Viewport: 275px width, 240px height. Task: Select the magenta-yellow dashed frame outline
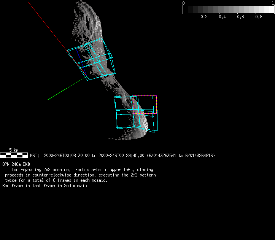point(145,113)
